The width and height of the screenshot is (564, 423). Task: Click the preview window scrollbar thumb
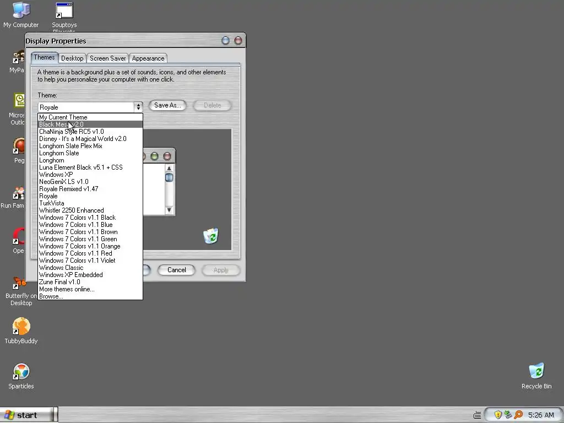click(169, 177)
